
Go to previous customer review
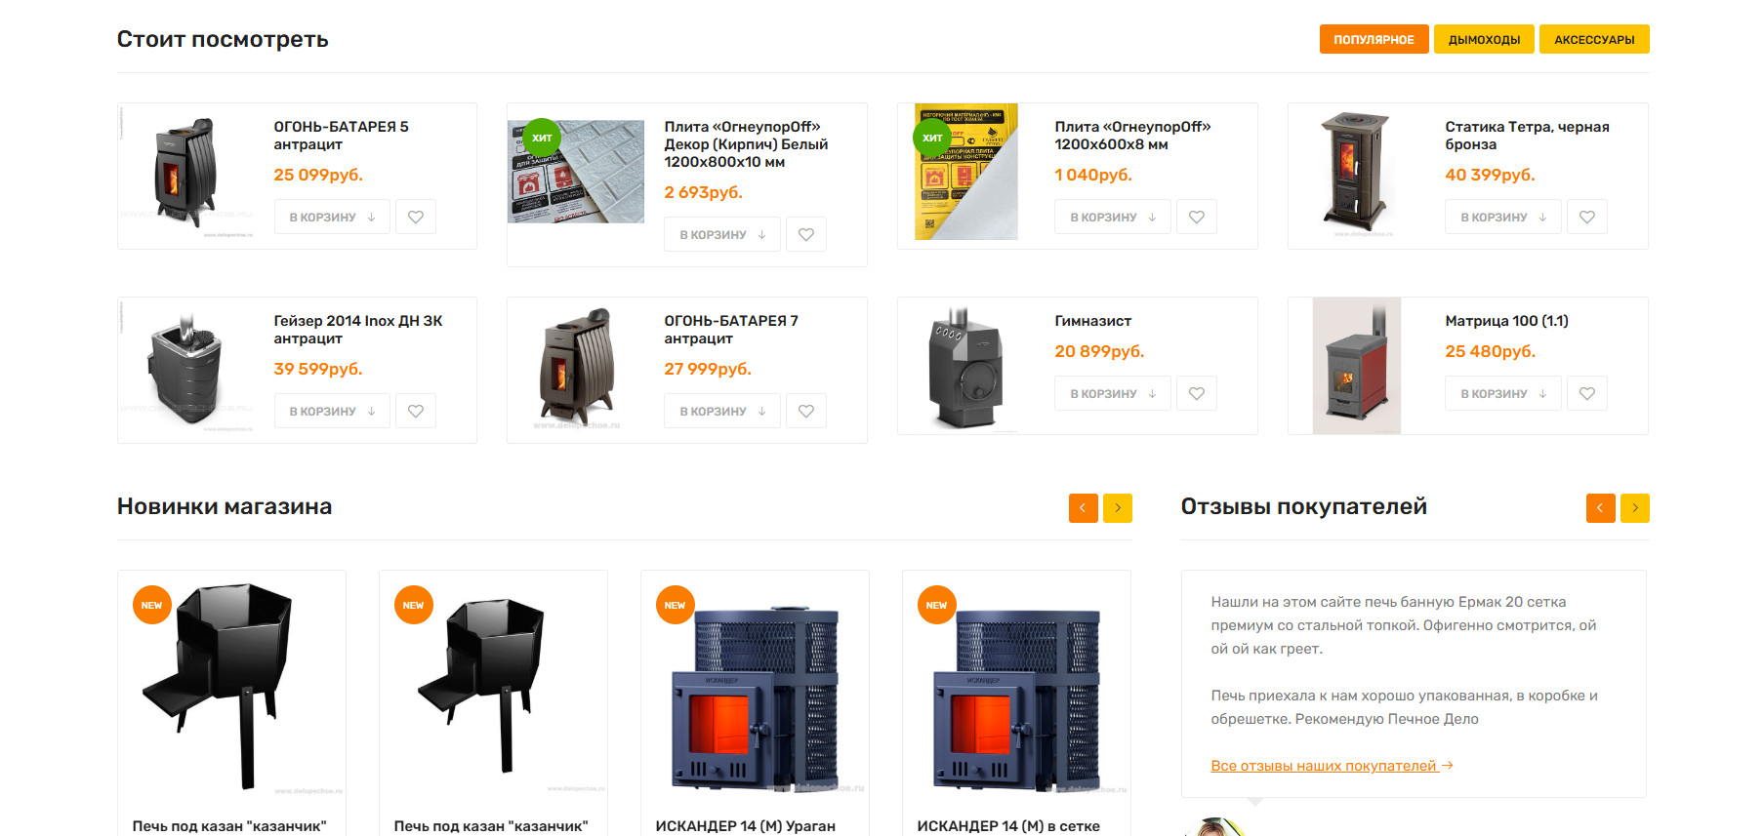coord(1601,508)
